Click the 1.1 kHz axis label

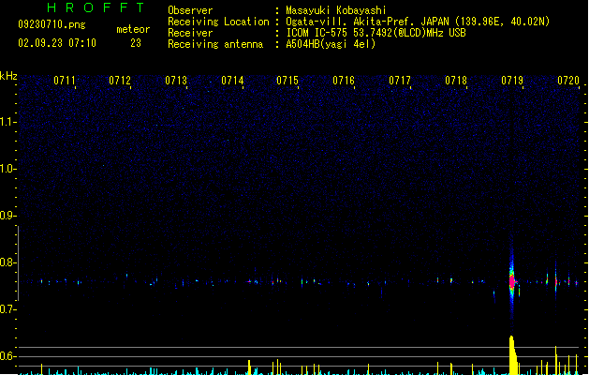[x=7, y=122]
